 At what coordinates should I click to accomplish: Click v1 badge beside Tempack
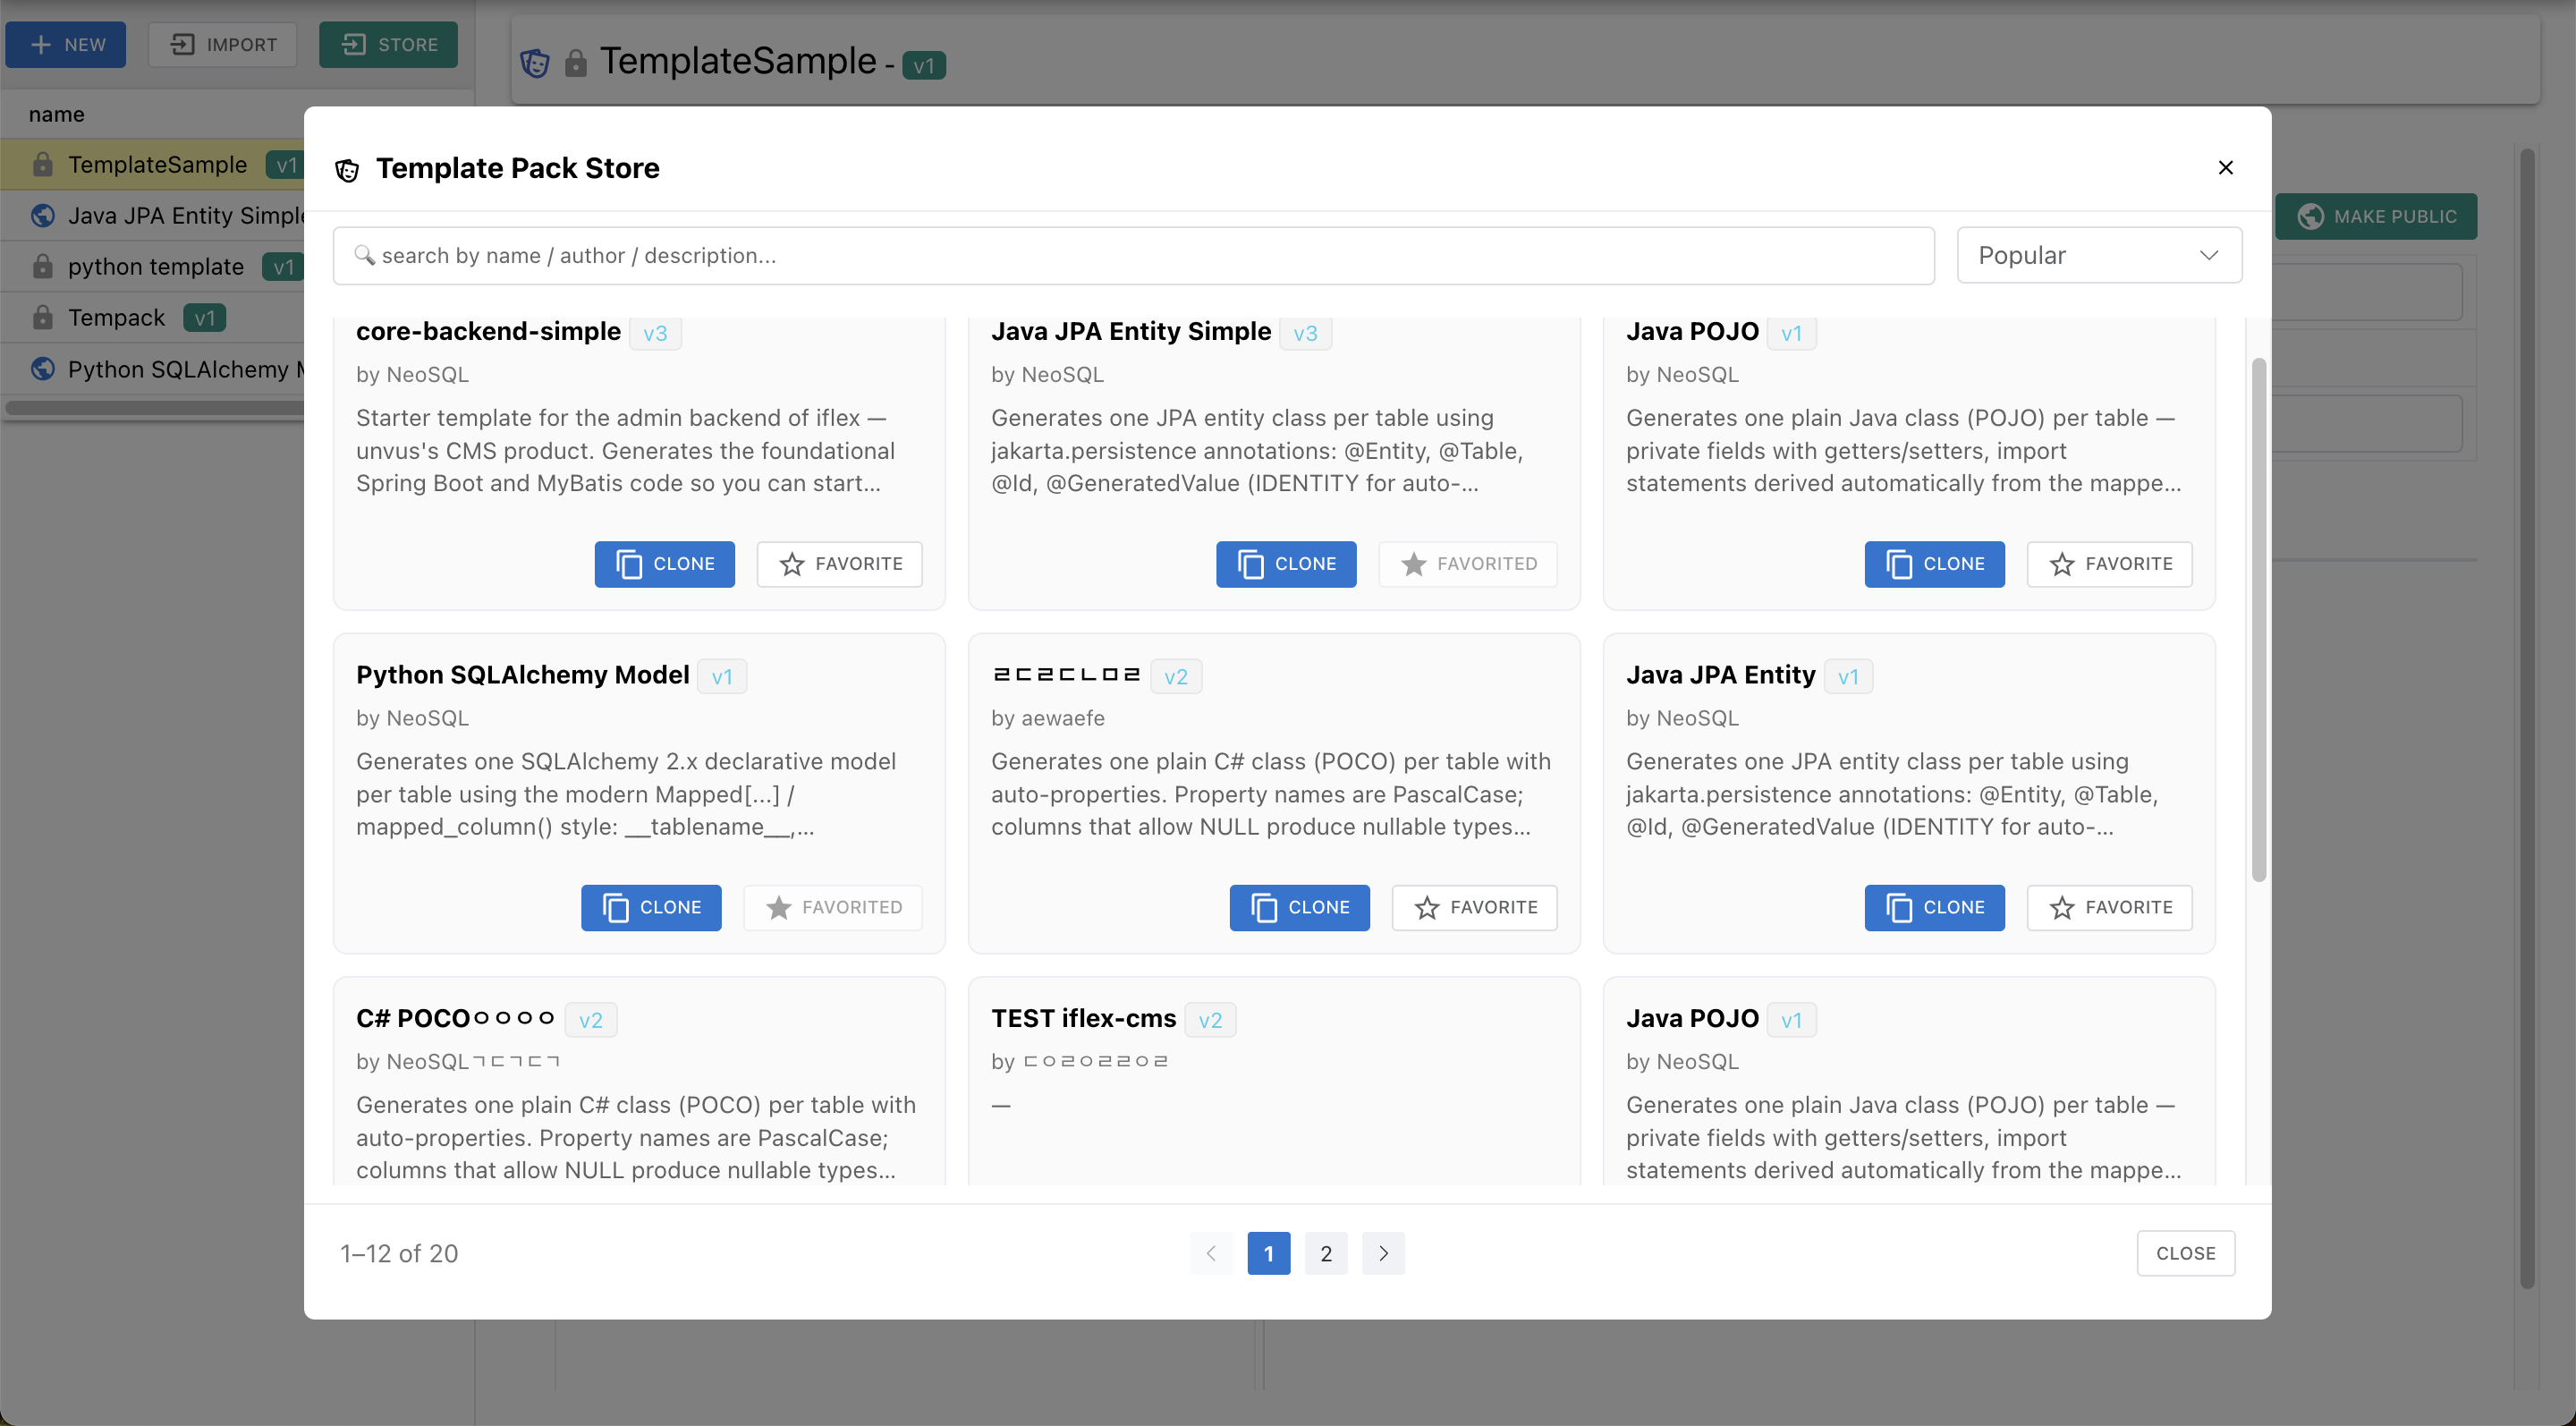[x=205, y=318]
